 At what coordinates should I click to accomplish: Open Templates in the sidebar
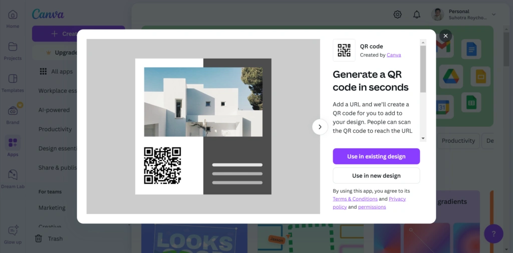[x=13, y=83]
